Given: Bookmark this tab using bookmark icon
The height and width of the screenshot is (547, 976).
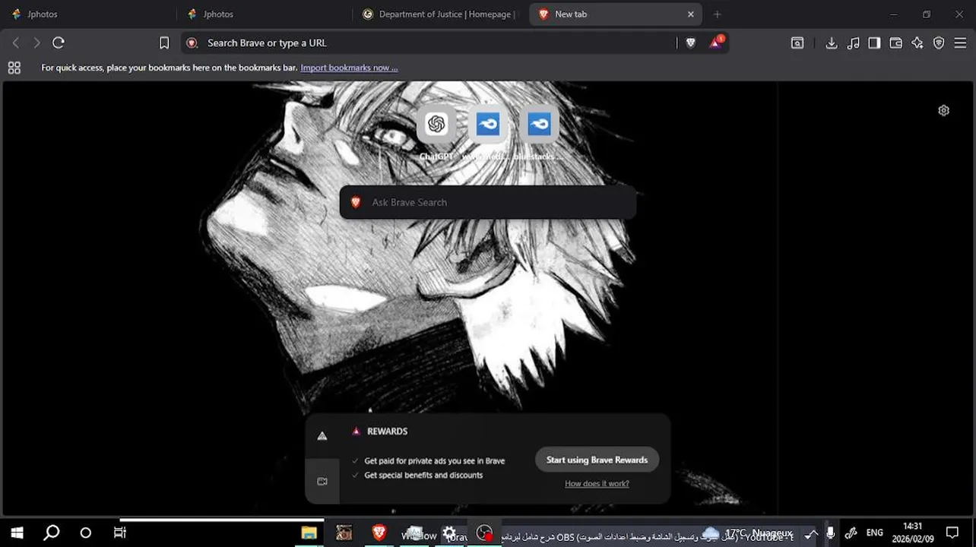Looking at the screenshot, I should tap(164, 43).
